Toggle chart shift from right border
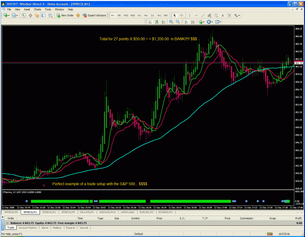305x237 pixels. pyautogui.click(x=193, y=22)
